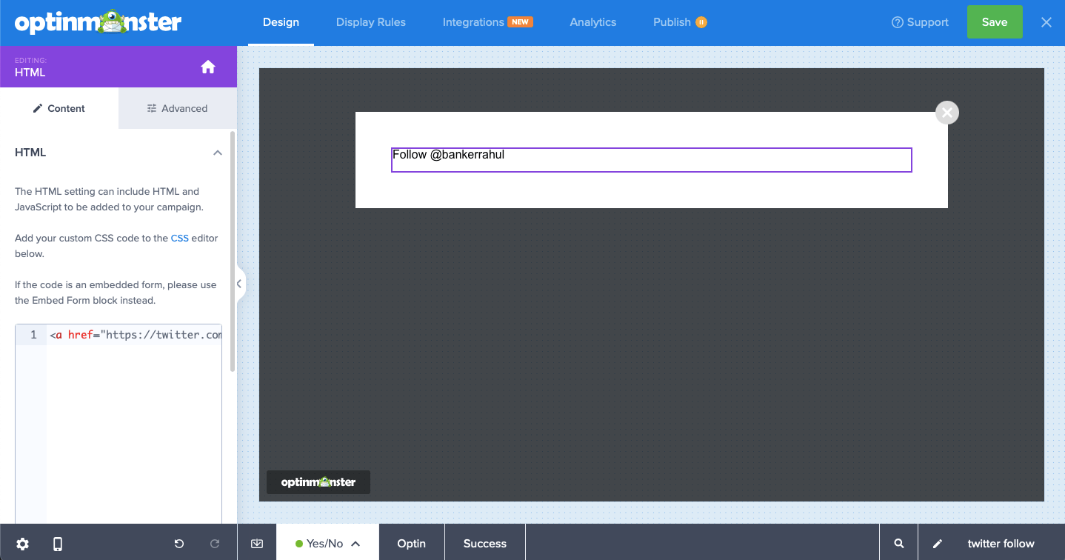Collapse the HTML section chevron
The width and height of the screenshot is (1065, 560).
pos(218,153)
